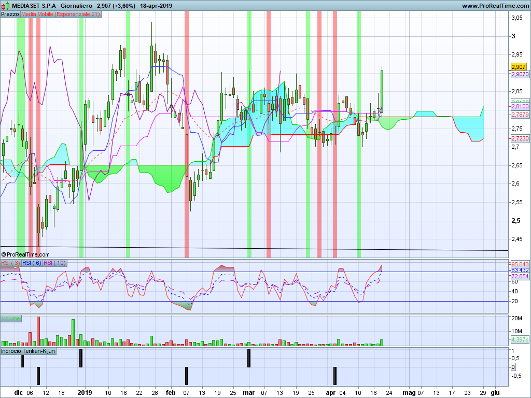Click the mar label on time axis
This screenshot has width=531, height=398.
pos(248,393)
